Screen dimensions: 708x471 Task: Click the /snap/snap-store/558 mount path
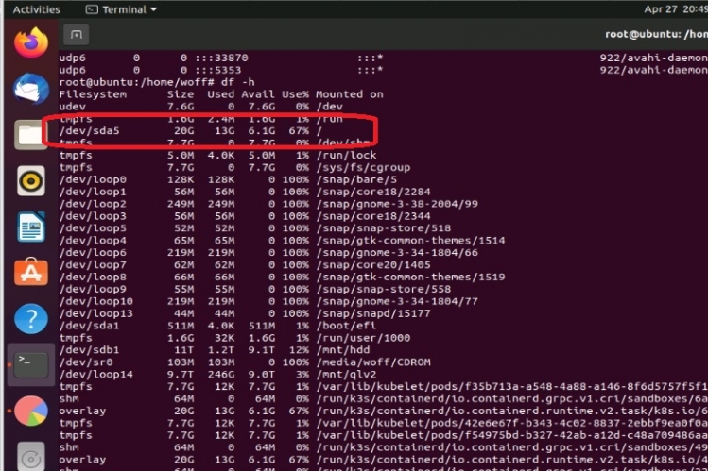pos(384,289)
